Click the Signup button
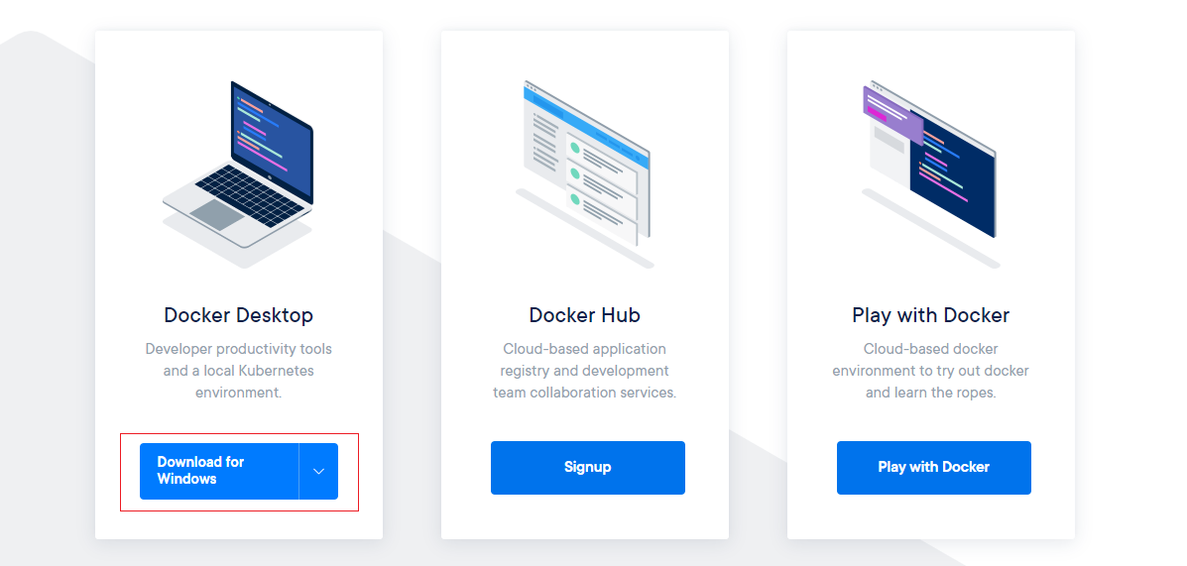 pyautogui.click(x=587, y=468)
